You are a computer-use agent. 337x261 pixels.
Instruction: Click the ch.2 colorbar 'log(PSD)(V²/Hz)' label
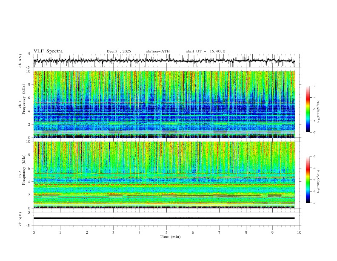pos(319,182)
